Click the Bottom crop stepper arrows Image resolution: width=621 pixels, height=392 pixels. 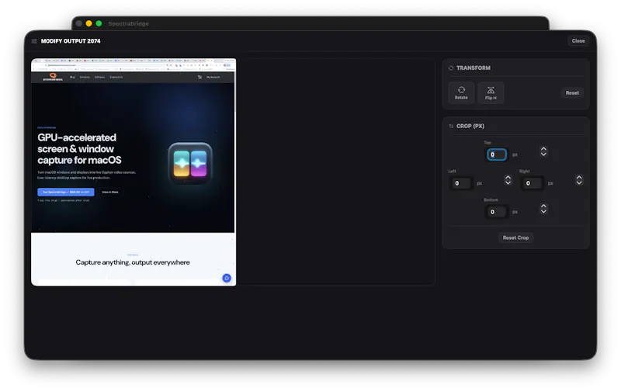[543, 209]
